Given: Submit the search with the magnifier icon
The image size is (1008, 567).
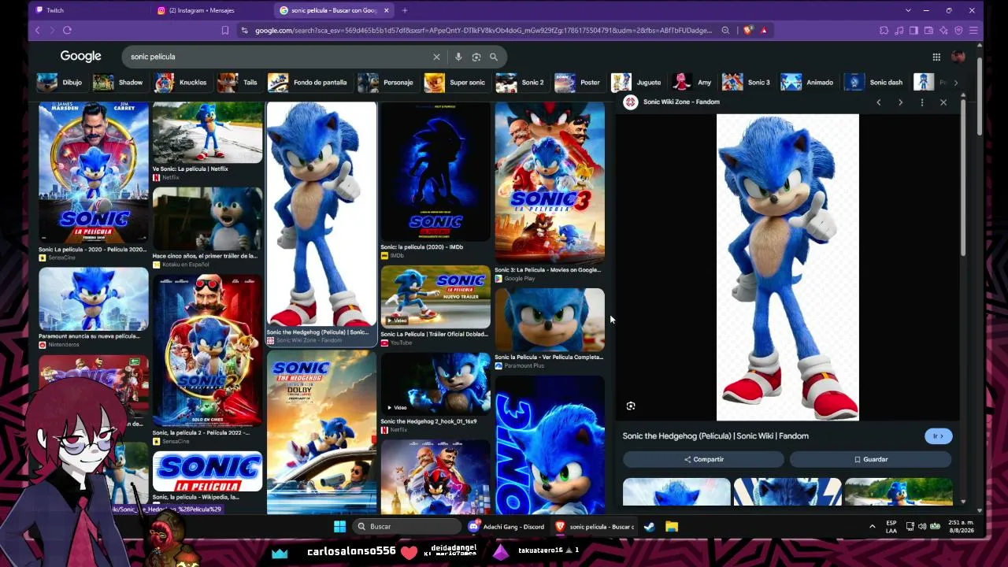Looking at the screenshot, I should click(494, 57).
